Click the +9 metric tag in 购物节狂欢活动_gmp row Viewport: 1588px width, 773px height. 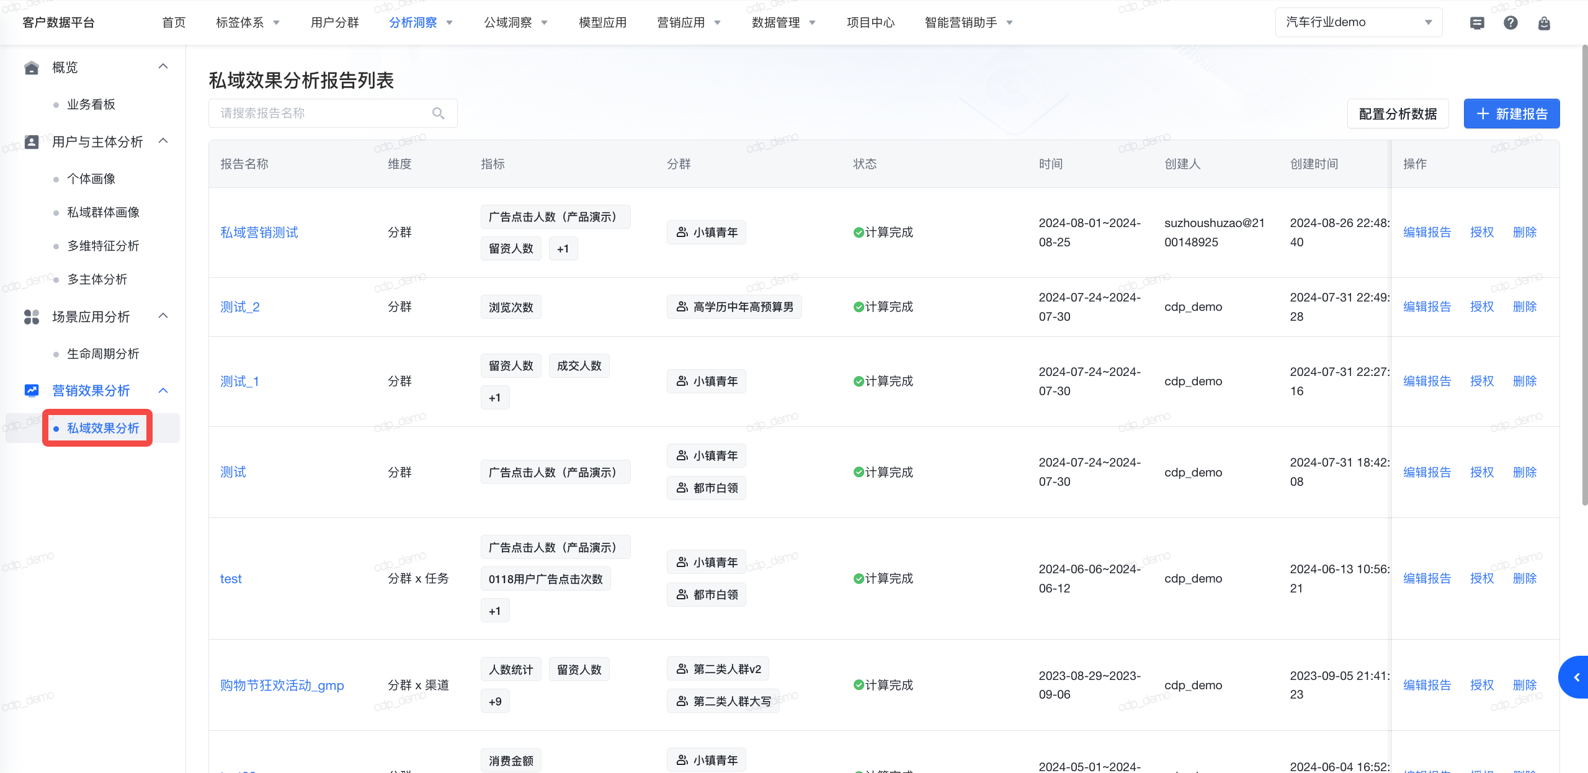495,702
